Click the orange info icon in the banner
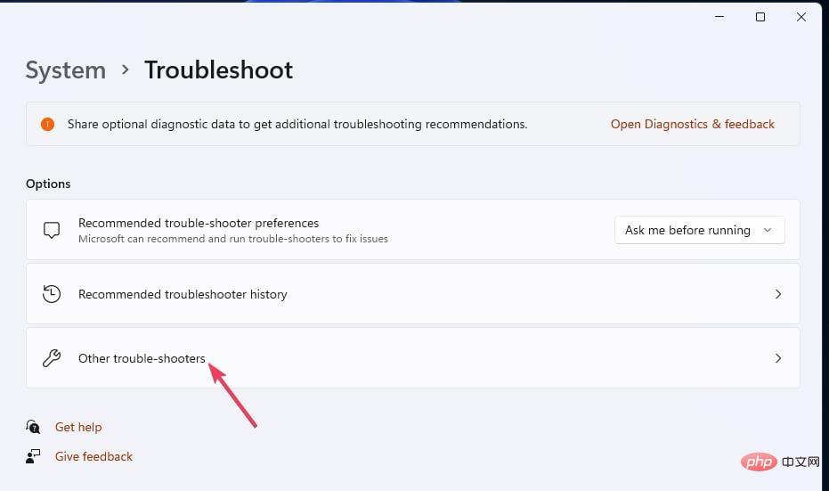The image size is (829, 491). pos(47,125)
